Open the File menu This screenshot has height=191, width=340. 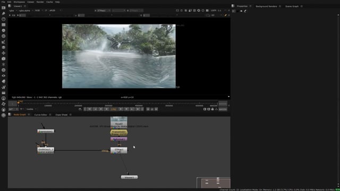click(x=3, y=2)
